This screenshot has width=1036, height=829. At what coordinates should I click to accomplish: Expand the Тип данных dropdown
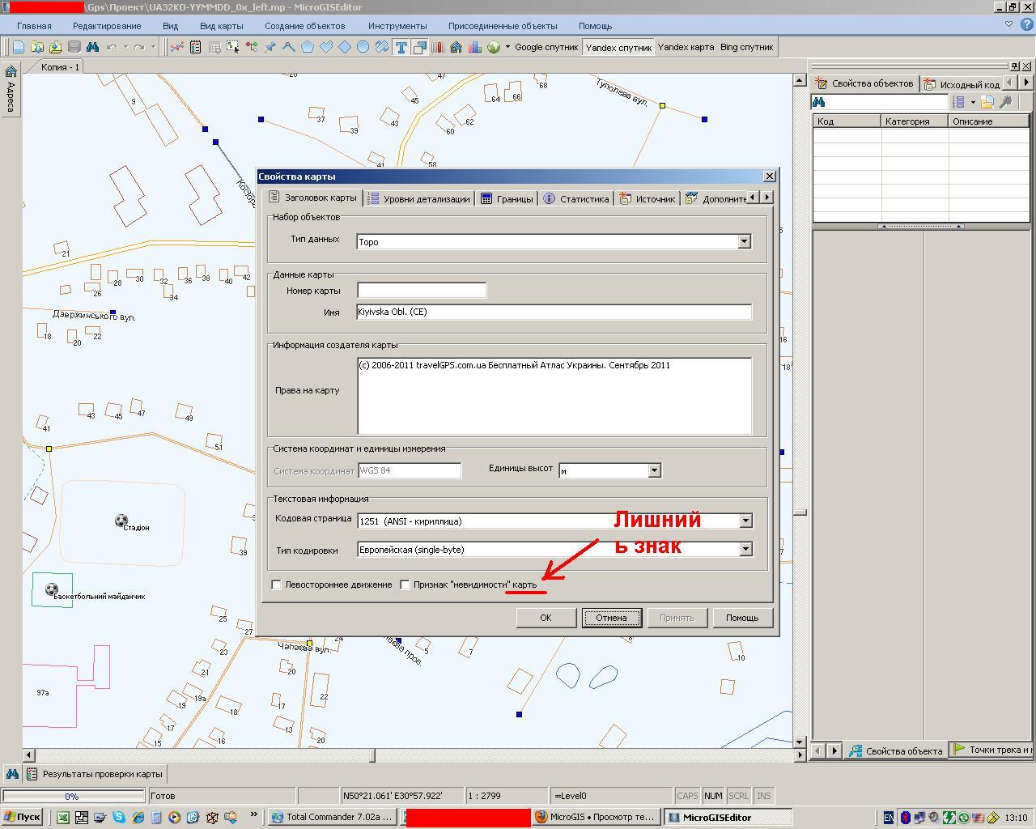[744, 241]
